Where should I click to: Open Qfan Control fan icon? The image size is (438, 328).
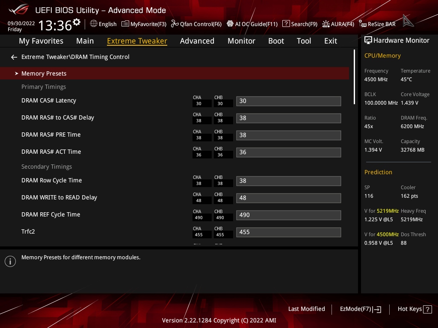tap(175, 24)
